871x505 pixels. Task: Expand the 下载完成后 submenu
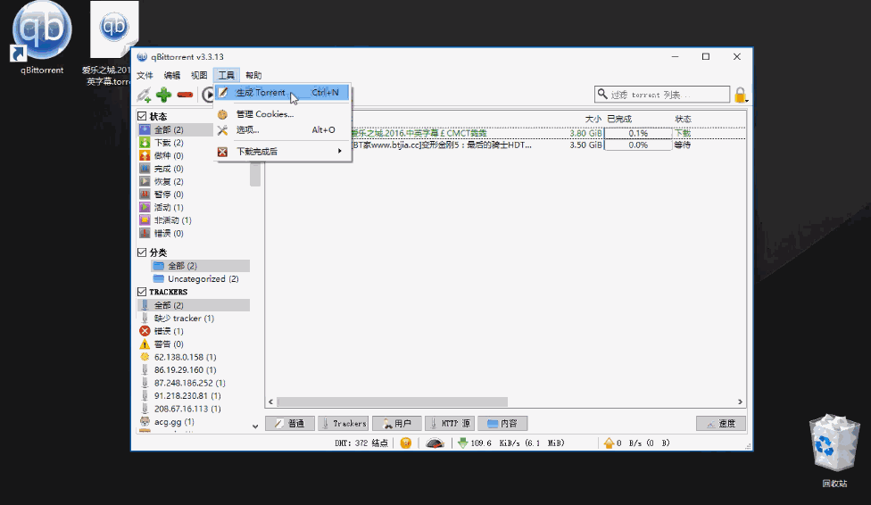[x=282, y=151]
